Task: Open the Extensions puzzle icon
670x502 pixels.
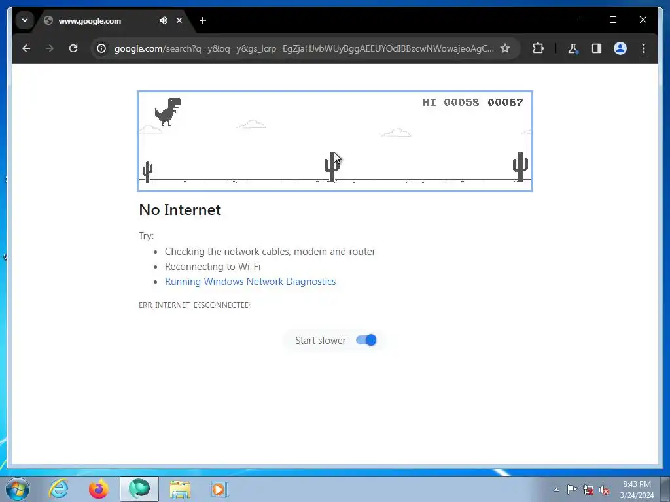Action: tap(538, 48)
